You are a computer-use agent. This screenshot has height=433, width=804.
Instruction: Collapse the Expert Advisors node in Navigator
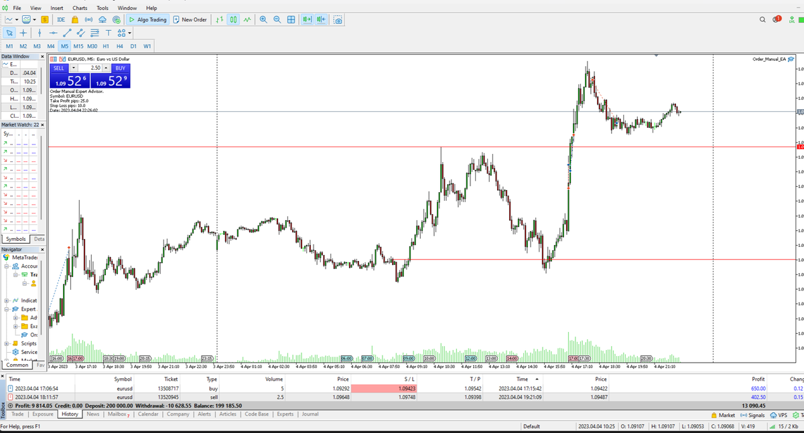tap(6, 309)
